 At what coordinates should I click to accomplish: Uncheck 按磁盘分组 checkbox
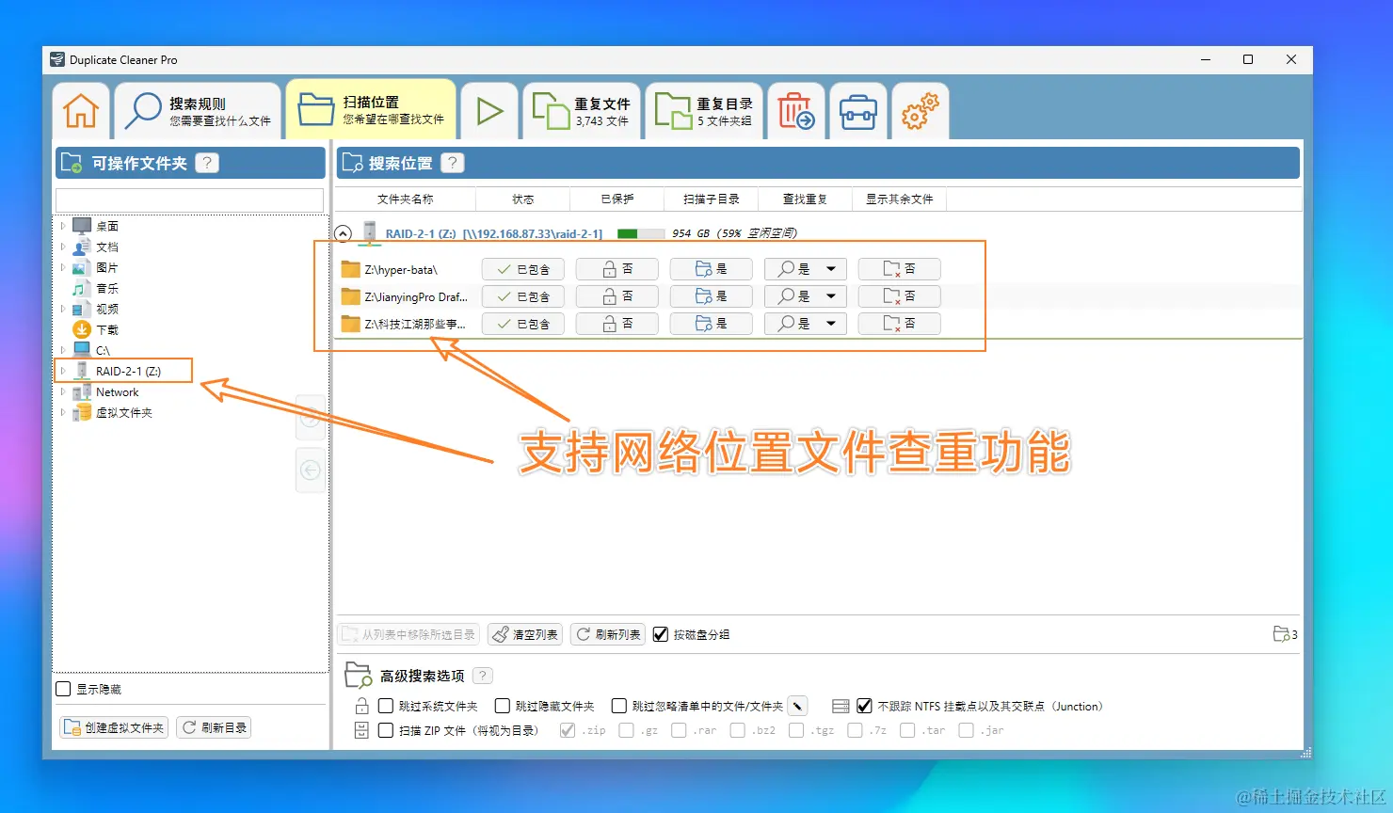(x=661, y=634)
